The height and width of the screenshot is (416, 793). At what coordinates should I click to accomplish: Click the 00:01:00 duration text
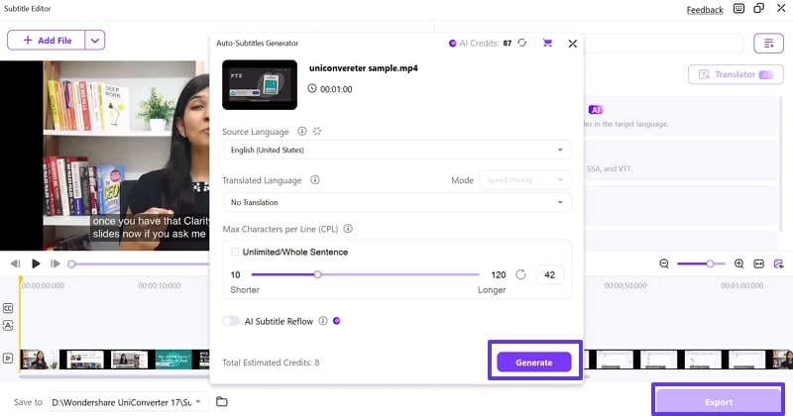point(336,89)
